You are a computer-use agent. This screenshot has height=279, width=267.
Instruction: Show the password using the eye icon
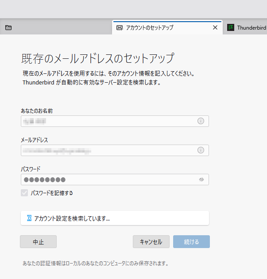[x=201, y=180]
